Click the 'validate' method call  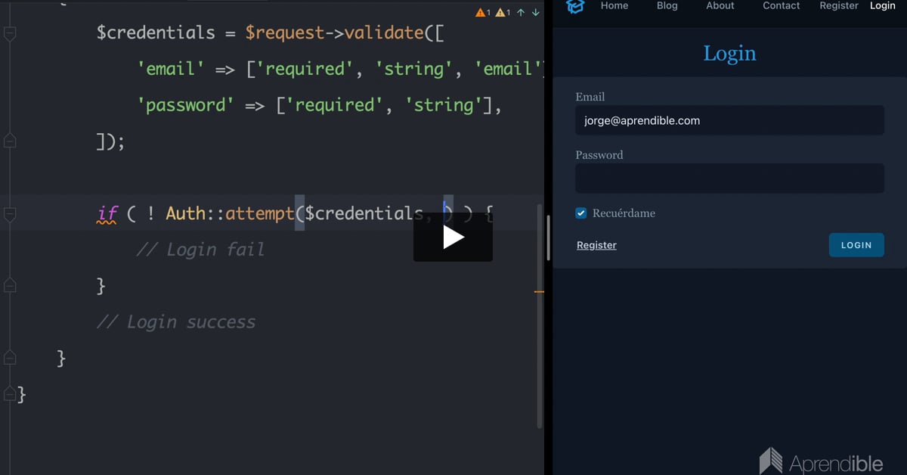(384, 33)
